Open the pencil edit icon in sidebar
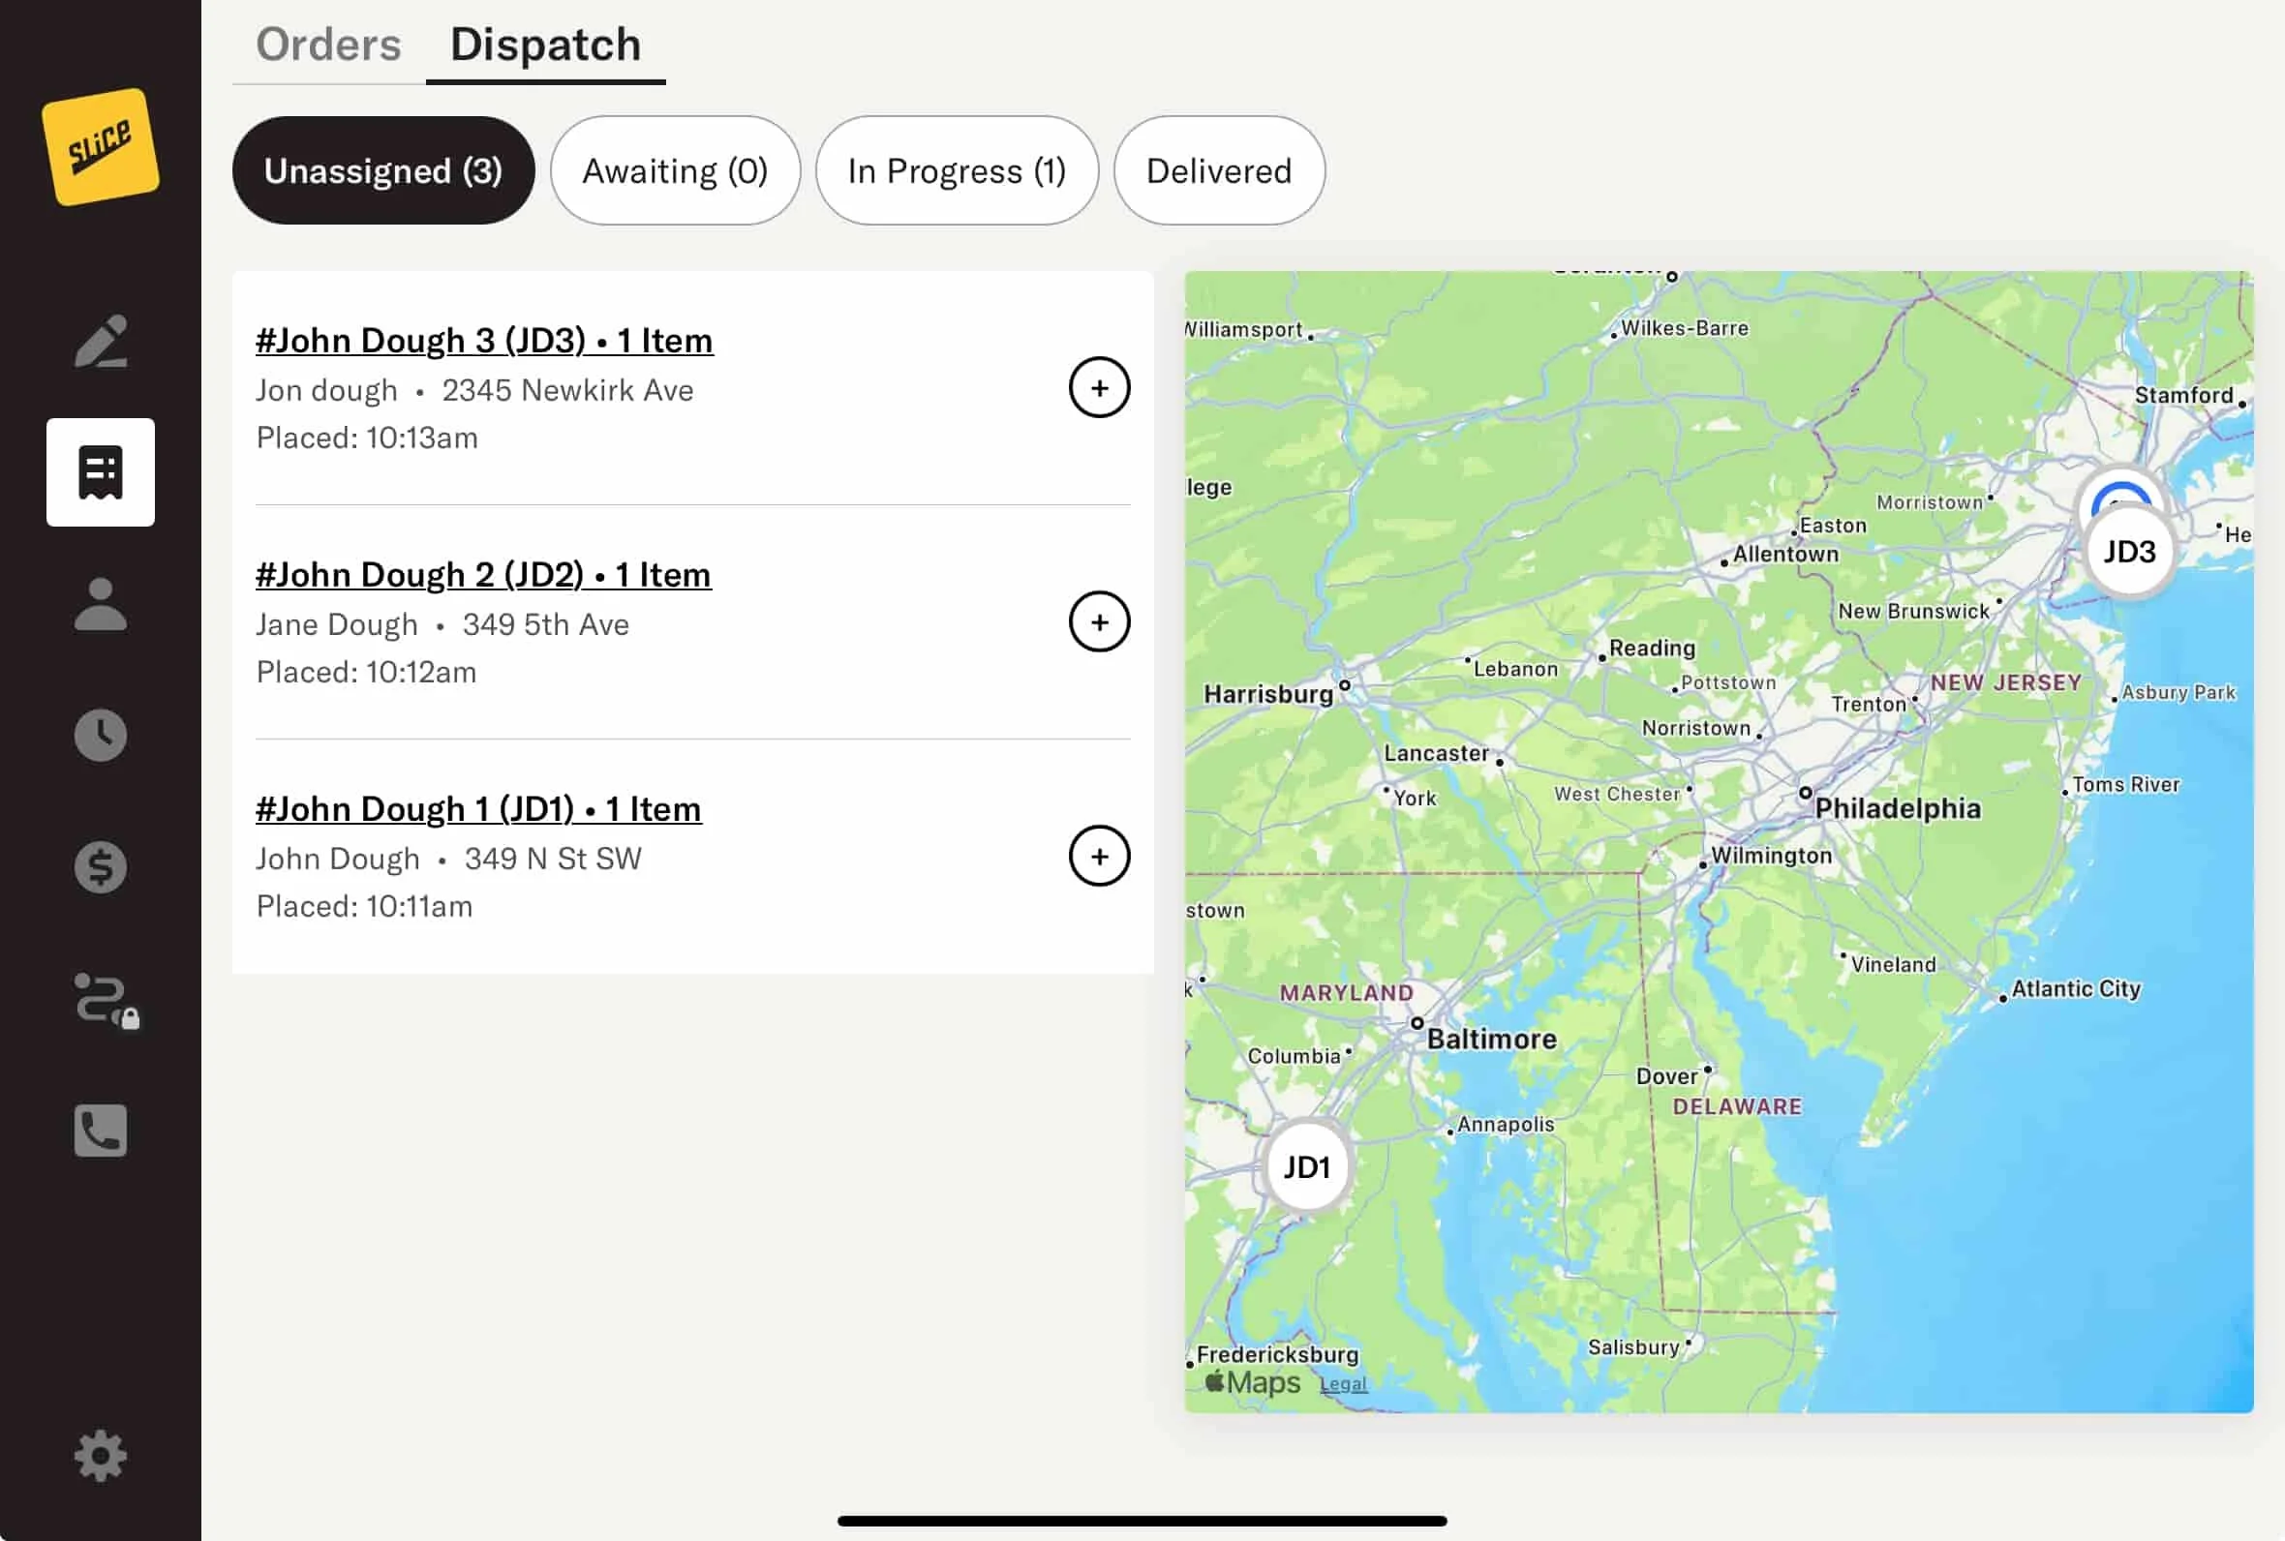 coord(101,341)
